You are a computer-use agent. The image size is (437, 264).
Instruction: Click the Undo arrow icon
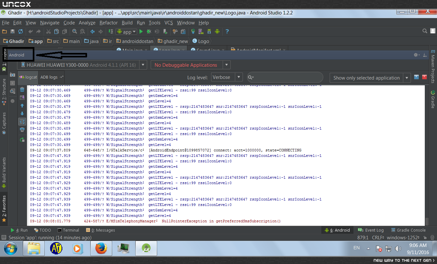(x=31, y=31)
